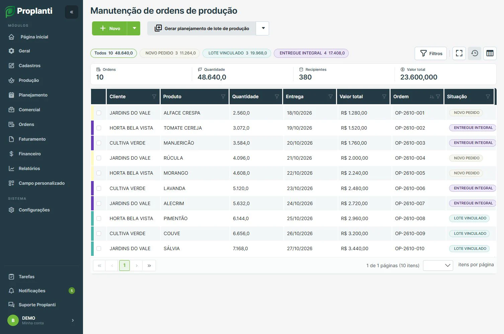
Task: Go to the last page of results
Action: (x=149, y=266)
